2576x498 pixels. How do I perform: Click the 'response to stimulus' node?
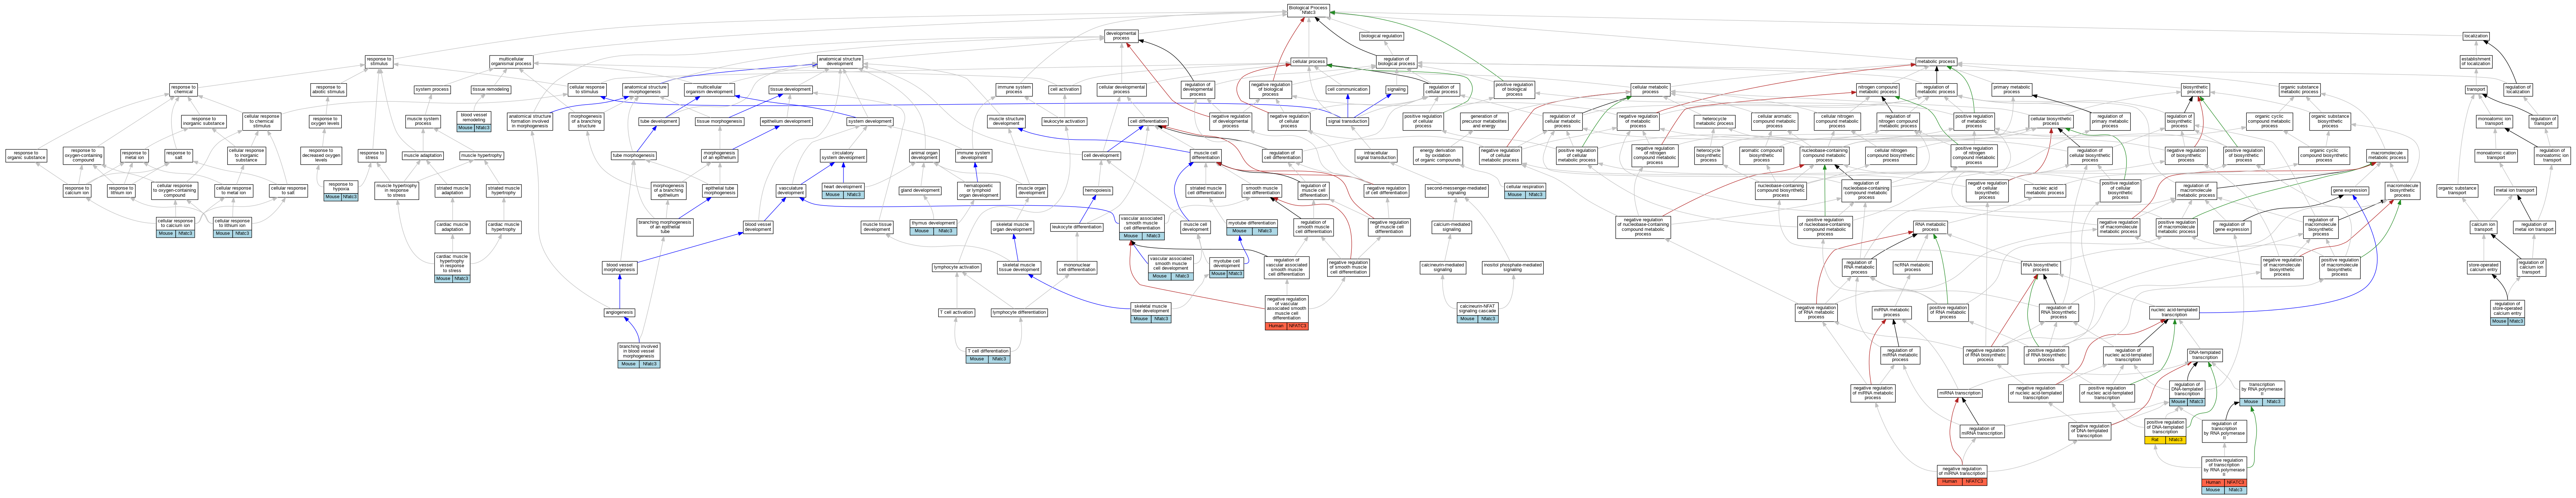(x=379, y=62)
